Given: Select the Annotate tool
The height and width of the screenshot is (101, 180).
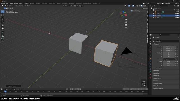Looking at the screenshot, I should pos(3,33).
